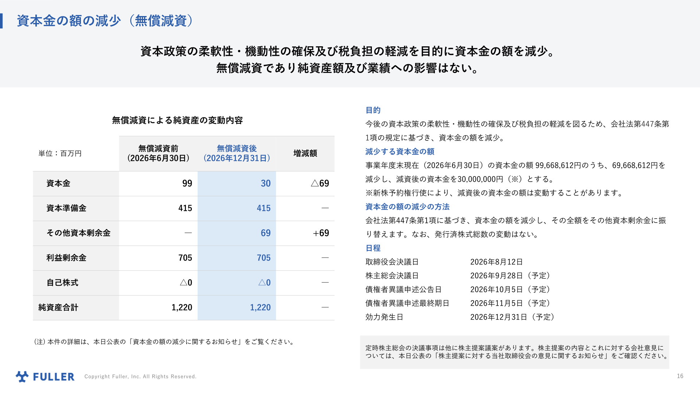Click row label 資本準備金
The height and width of the screenshot is (394, 700).
click(x=66, y=208)
